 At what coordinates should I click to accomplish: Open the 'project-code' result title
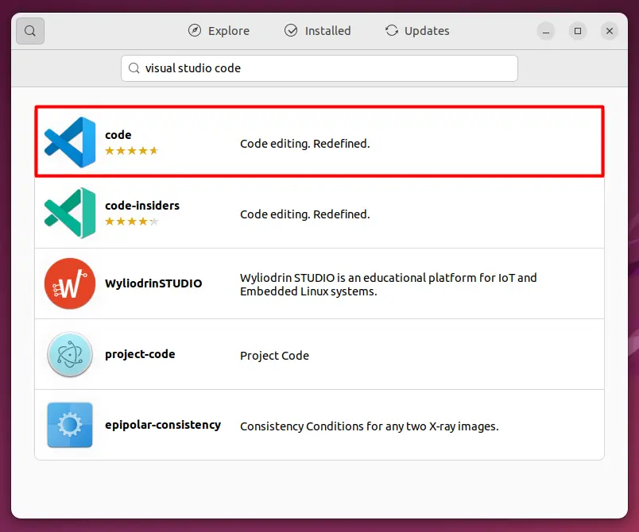coord(140,354)
